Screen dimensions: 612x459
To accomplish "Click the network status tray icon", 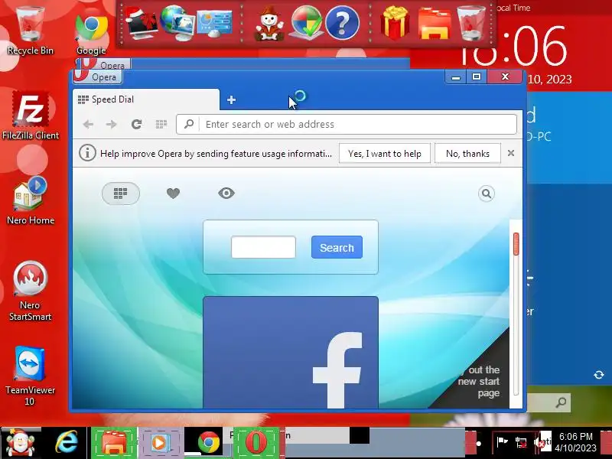I will click(522, 442).
